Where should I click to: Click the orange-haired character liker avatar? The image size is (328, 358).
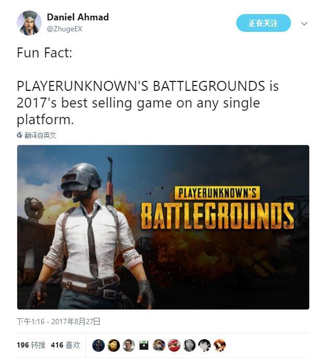(x=220, y=345)
